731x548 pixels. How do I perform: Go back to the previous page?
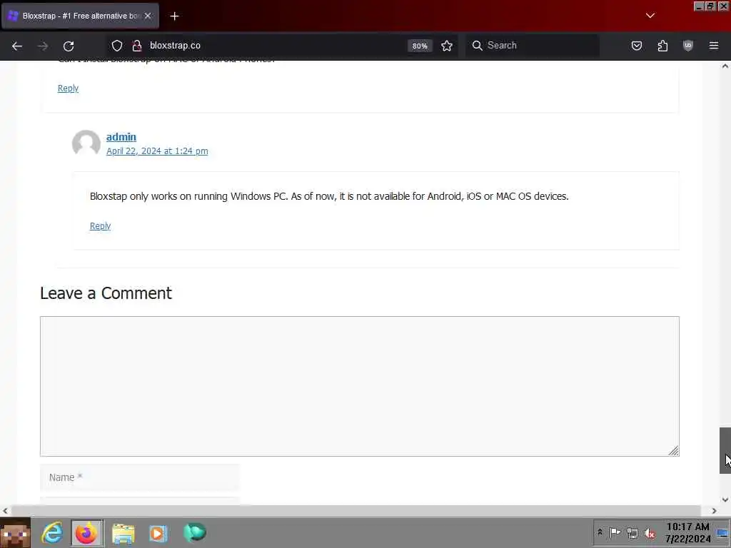tap(17, 46)
